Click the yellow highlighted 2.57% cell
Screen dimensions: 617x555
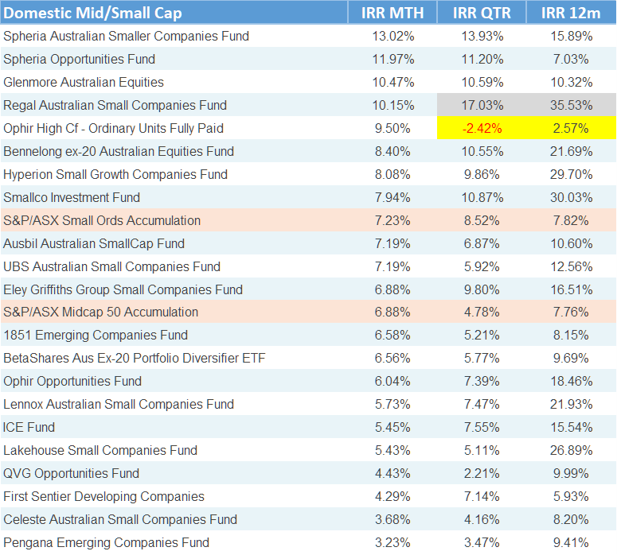(x=571, y=128)
